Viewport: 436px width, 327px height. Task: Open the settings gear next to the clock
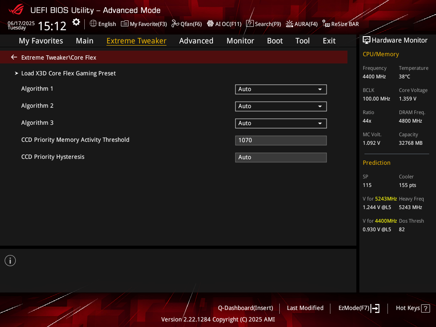[76, 22]
